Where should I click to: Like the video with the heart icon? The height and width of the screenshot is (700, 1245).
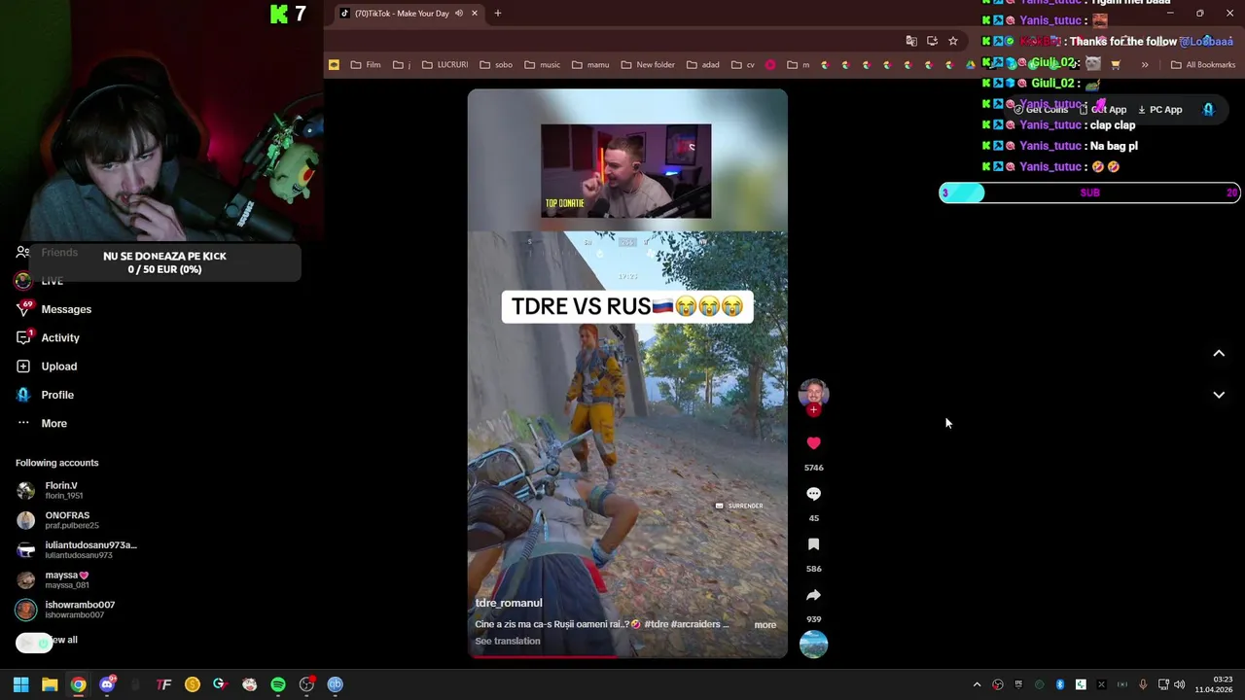point(813,443)
